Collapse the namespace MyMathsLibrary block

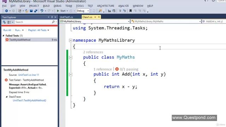coord(71,40)
